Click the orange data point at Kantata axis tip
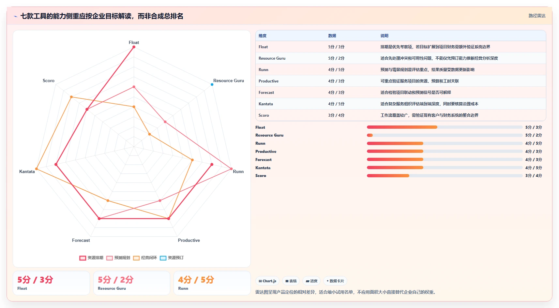The width and height of the screenshot is (559, 308). tap(37, 169)
